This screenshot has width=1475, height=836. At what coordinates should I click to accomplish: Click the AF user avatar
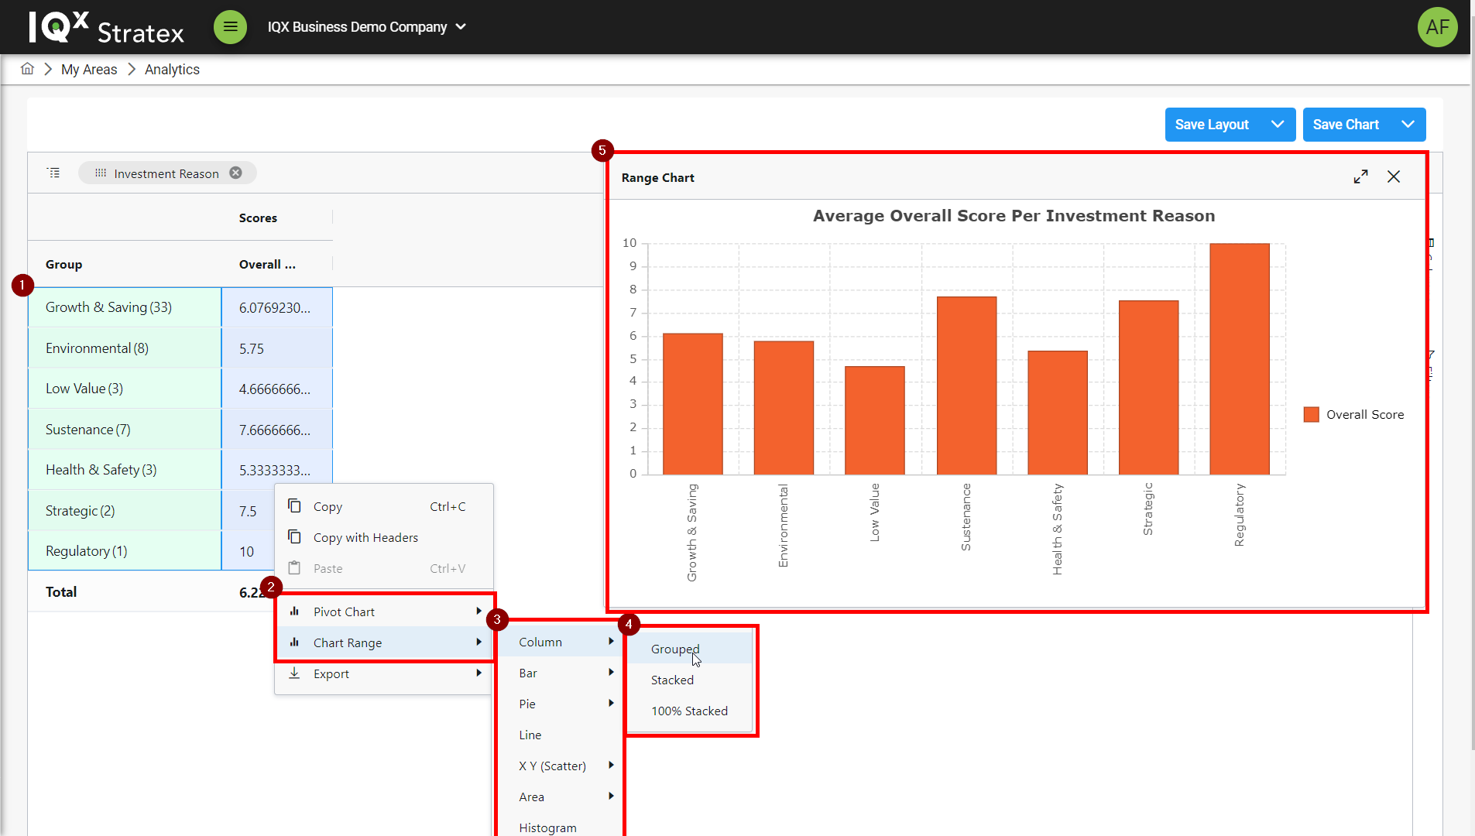coord(1437,27)
